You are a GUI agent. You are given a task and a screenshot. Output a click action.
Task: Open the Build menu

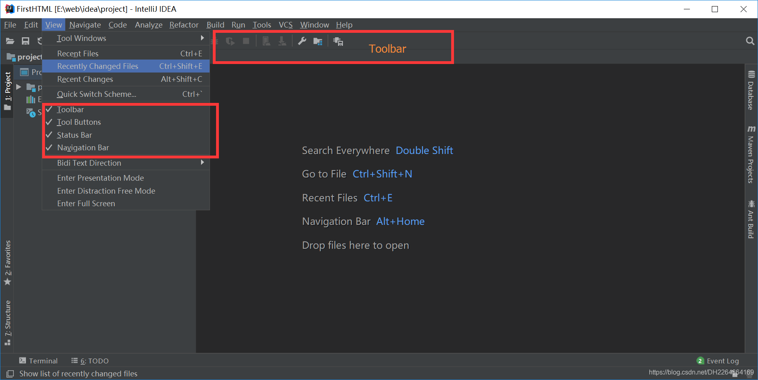[215, 25]
